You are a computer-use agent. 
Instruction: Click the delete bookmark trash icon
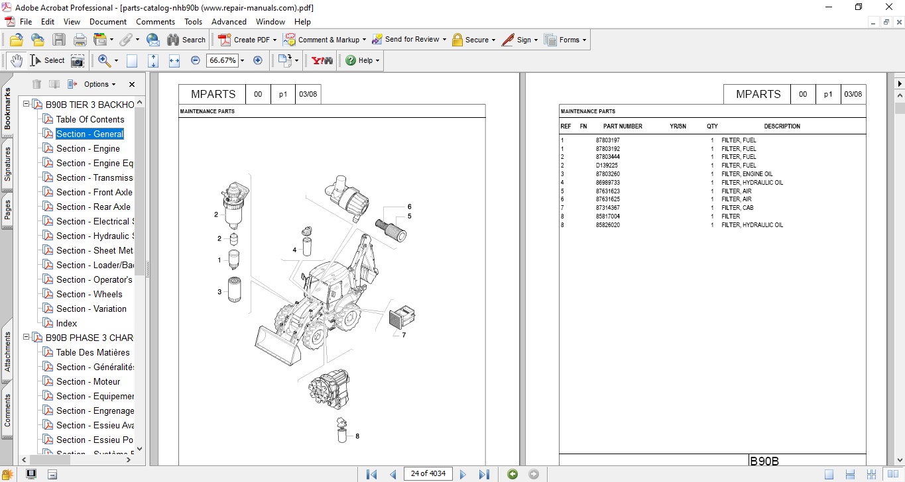[x=36, y=84]
